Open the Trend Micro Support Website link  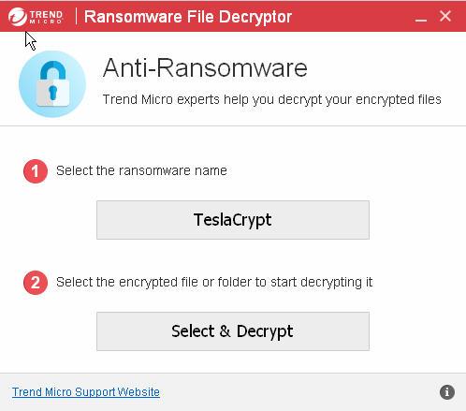click(x=86, y=392)
